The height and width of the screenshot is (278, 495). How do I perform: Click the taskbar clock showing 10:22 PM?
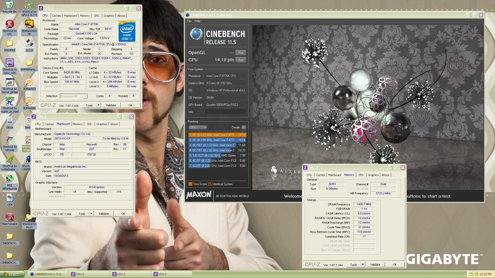[x=485, y=274]
